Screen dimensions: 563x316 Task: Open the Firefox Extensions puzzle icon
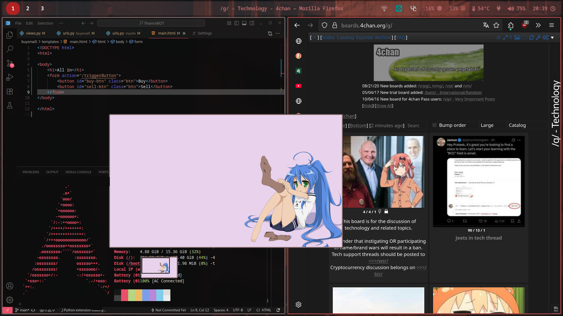click(511, 25)
